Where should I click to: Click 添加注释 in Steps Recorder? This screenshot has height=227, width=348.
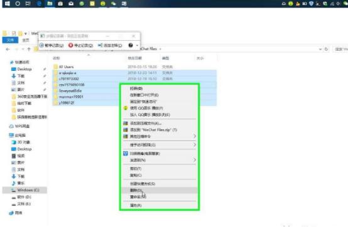point(110,45)
